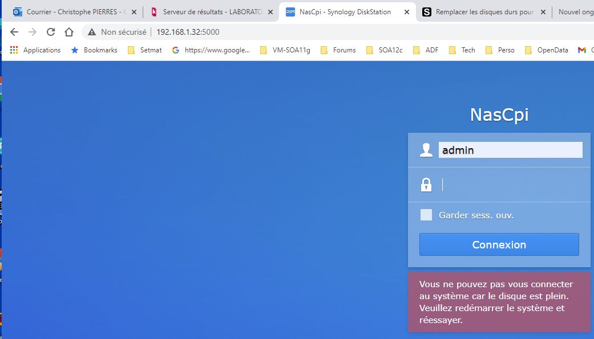Switch to Remplacer les disques durs tab
Viewport: 594px width, 339px height.
483,12
